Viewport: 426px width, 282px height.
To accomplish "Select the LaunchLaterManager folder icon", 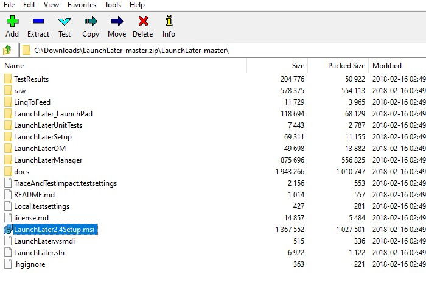I will (x=8, y=160).
